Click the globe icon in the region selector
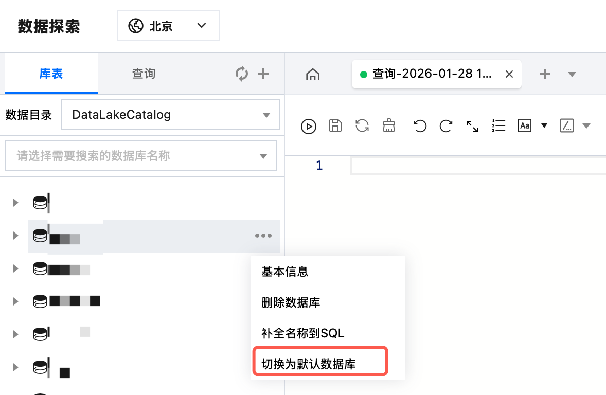This screenshot has width=606, height=395. [136, 26]
